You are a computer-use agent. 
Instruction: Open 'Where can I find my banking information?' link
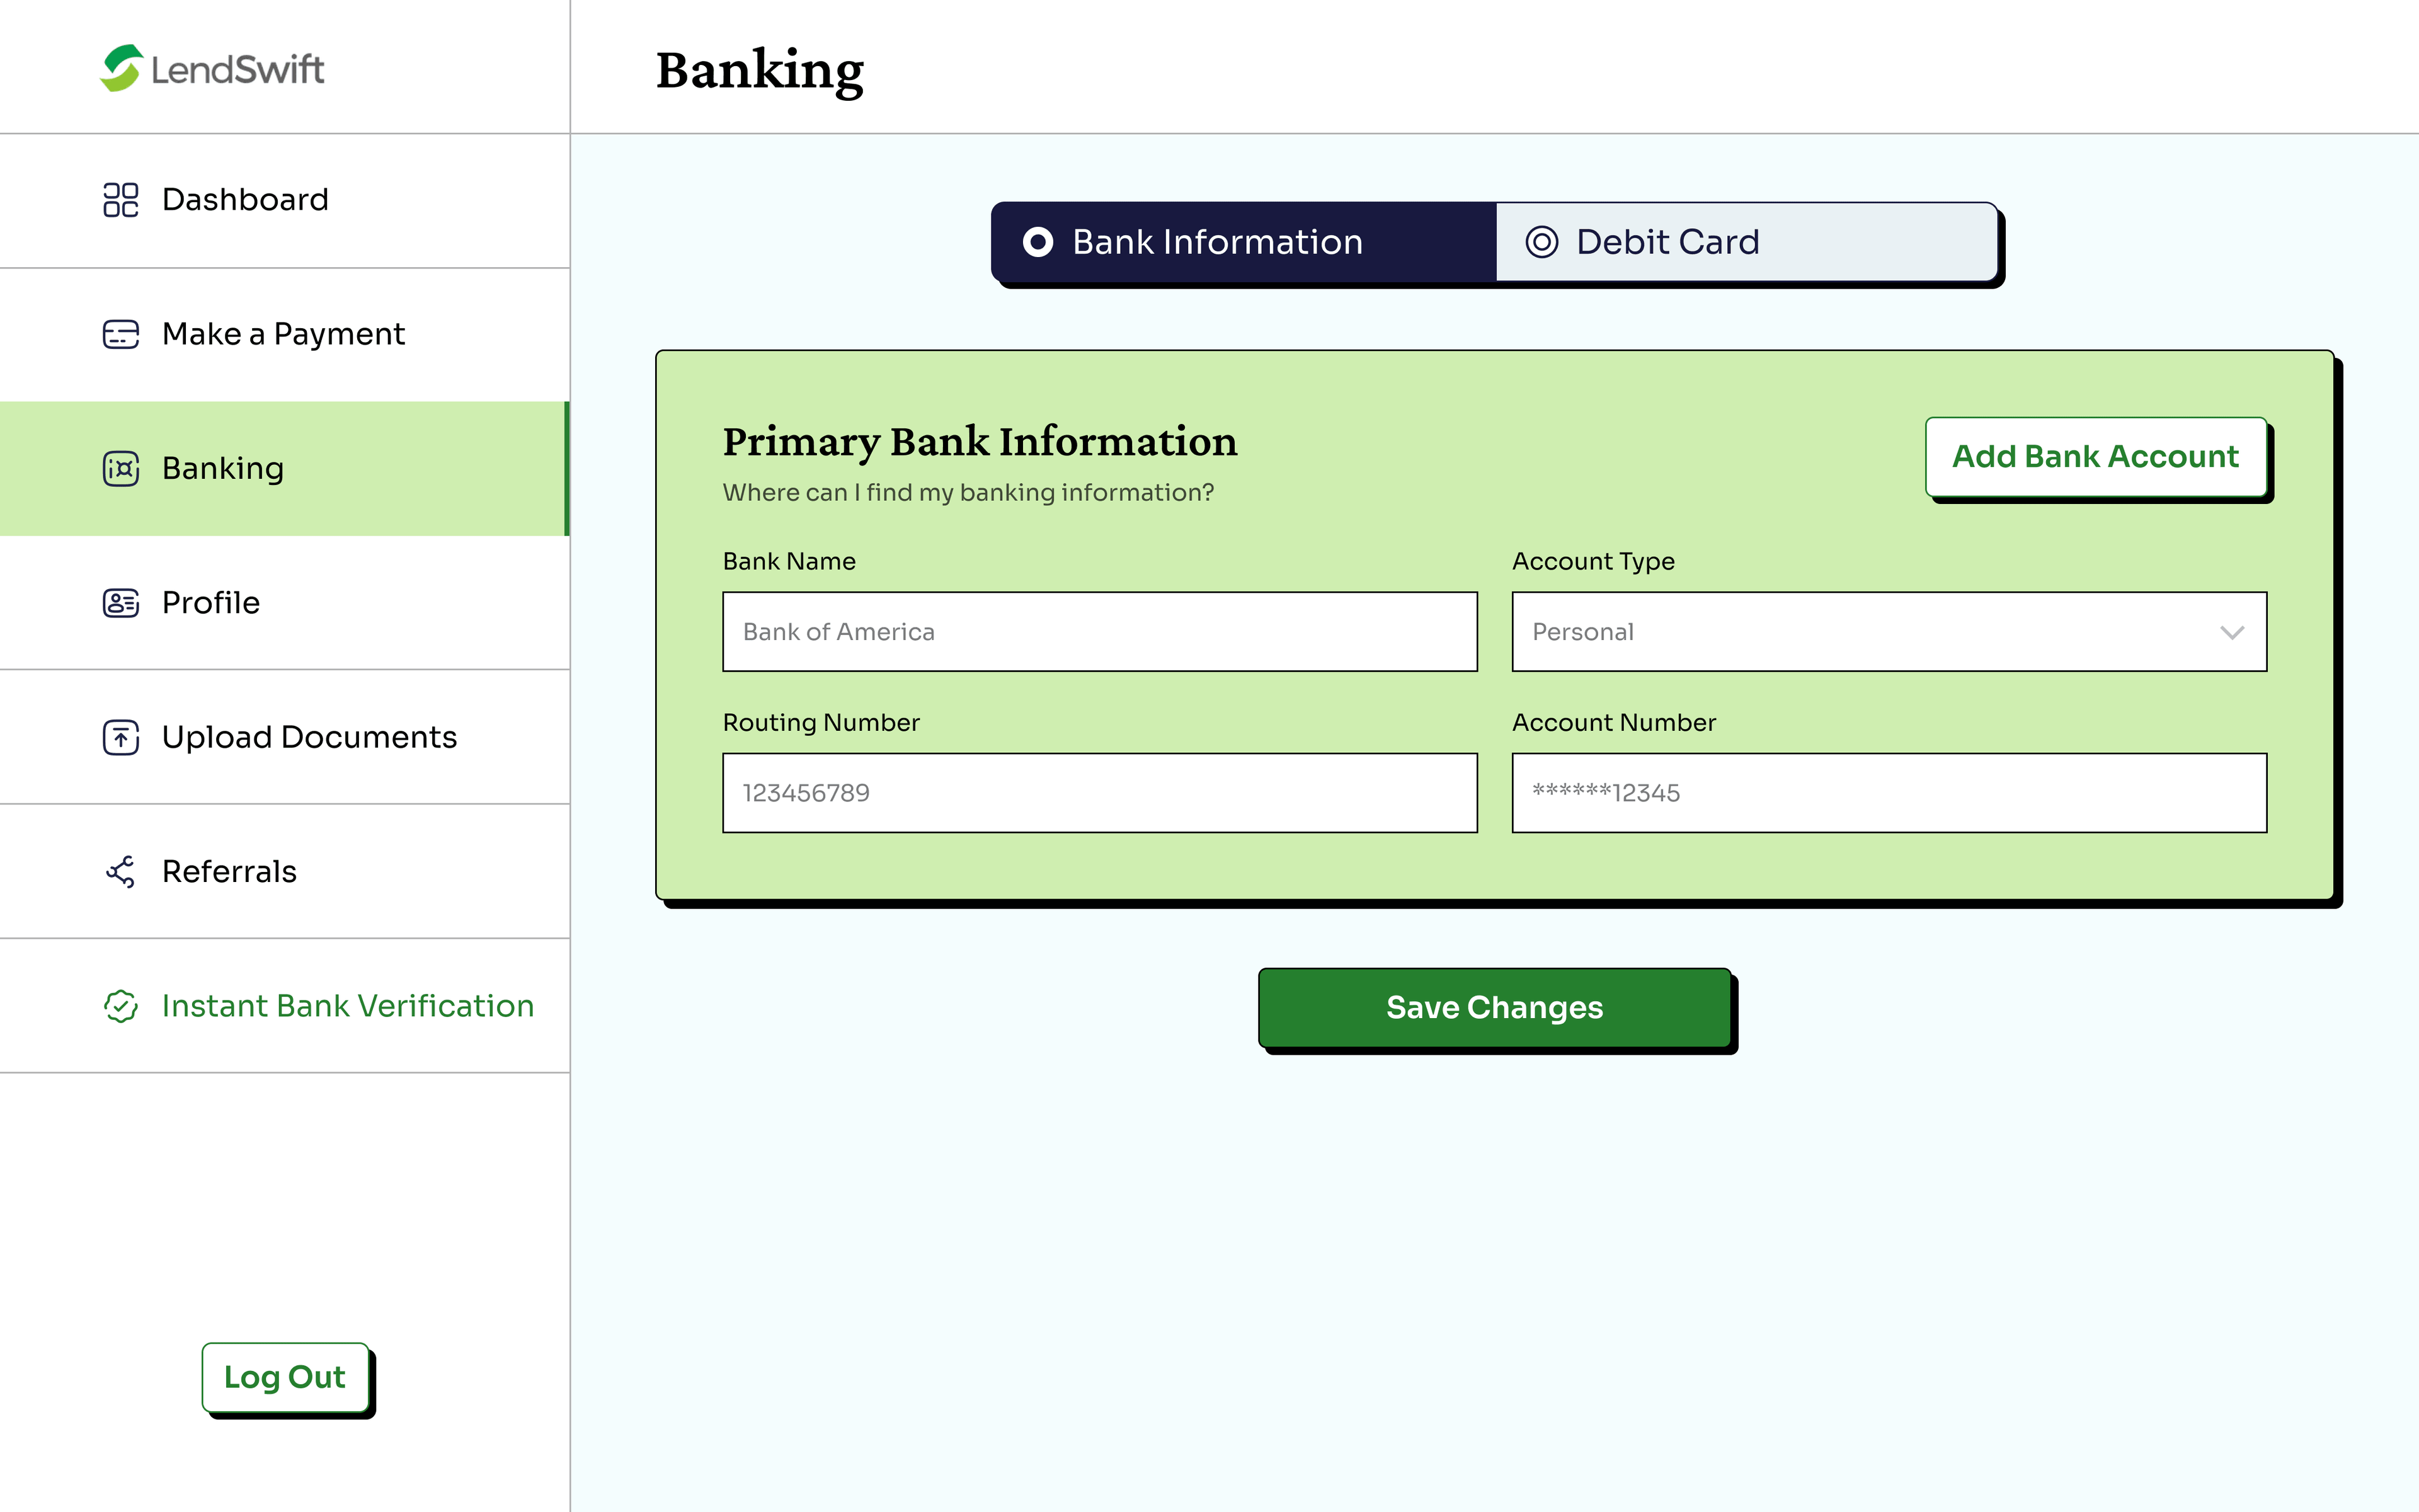(x=968, y=492)
